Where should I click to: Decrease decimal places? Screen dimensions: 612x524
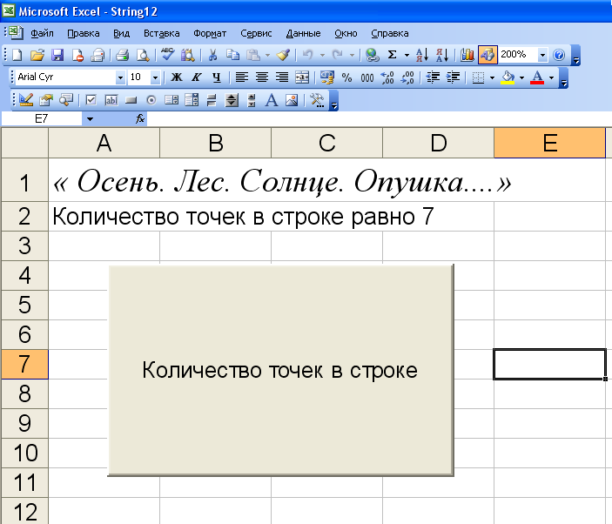(x=407, y=77)
